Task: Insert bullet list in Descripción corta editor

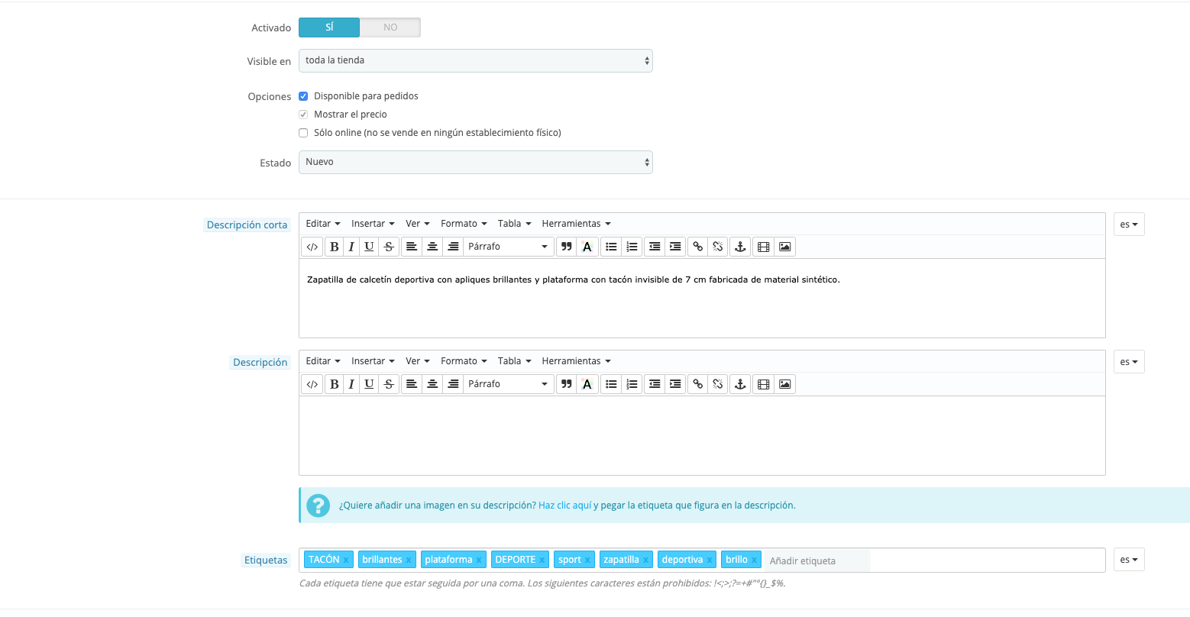Action: (611, 247)
